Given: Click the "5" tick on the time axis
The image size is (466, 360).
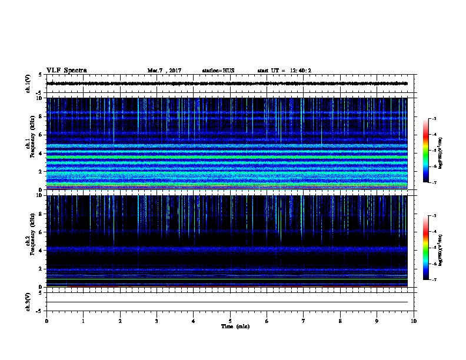Looking at the screenshot, I should point(230,321).
